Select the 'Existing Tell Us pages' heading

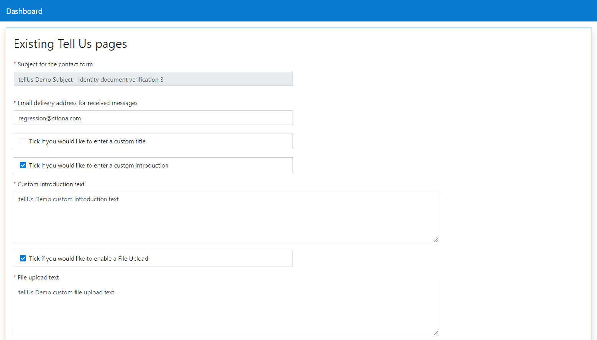(x=71, y=44)
